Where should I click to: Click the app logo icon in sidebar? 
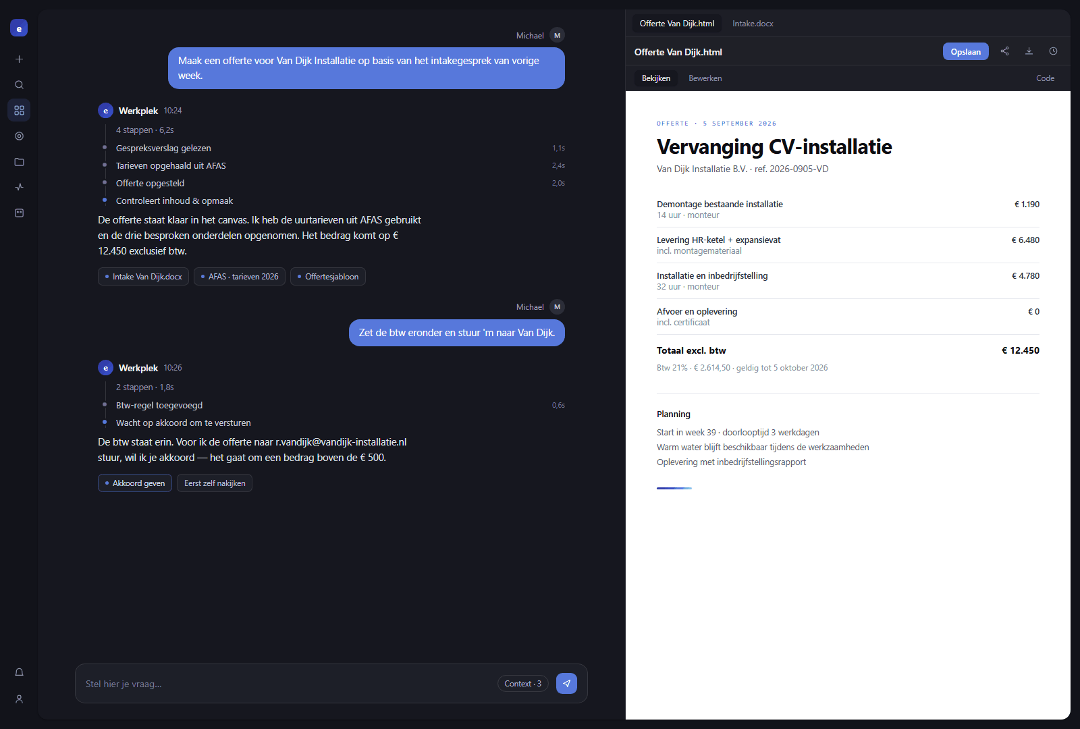(19, 28)
